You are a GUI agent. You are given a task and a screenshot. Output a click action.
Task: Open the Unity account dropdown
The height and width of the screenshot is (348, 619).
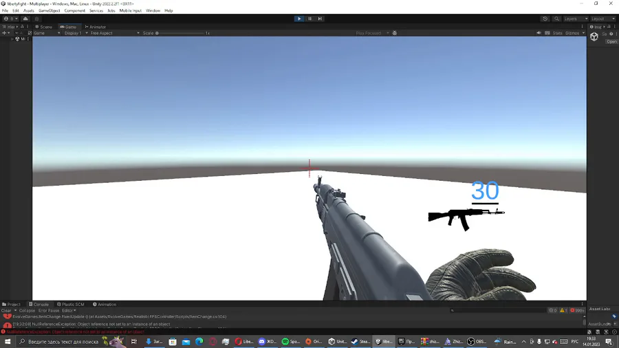click(x=10, y=19)
